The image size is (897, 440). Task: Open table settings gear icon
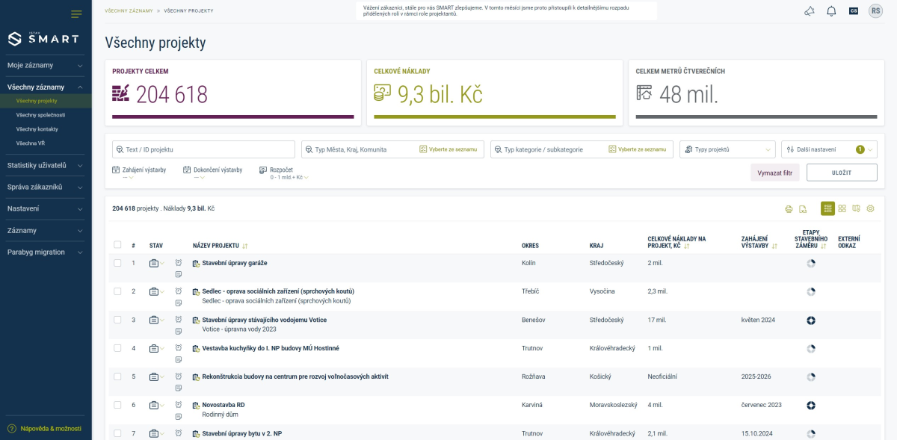tap(871, 208)
